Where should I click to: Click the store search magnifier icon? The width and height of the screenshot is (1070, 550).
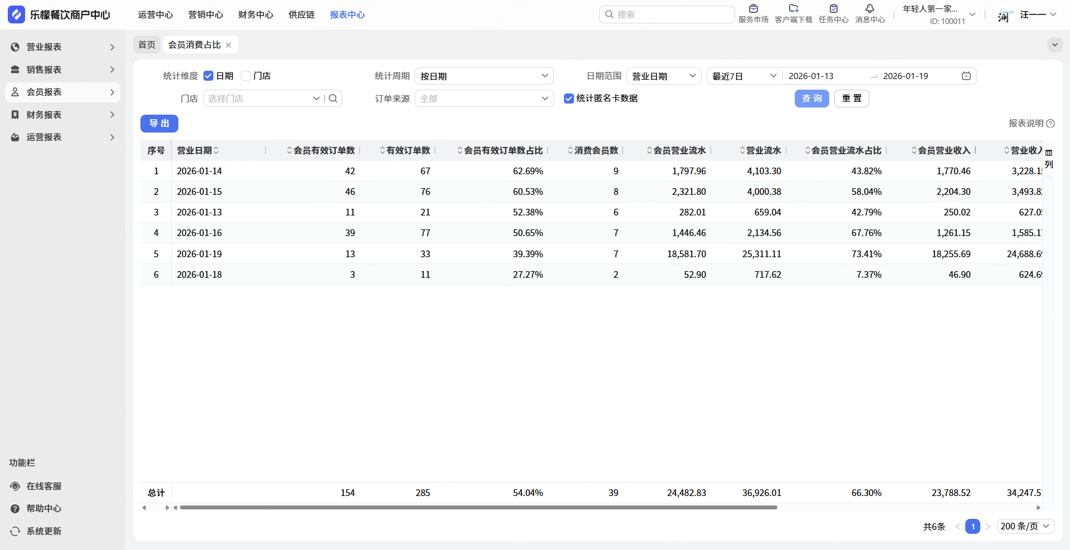tap(333, 99)
